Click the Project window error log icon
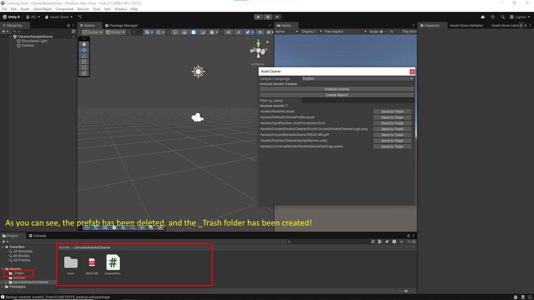The width and height of the screenshot is (534, 300). tap(394, 242)
